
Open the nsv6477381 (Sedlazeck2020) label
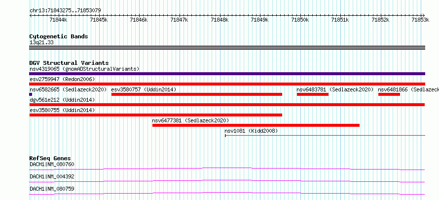point(191,120)
